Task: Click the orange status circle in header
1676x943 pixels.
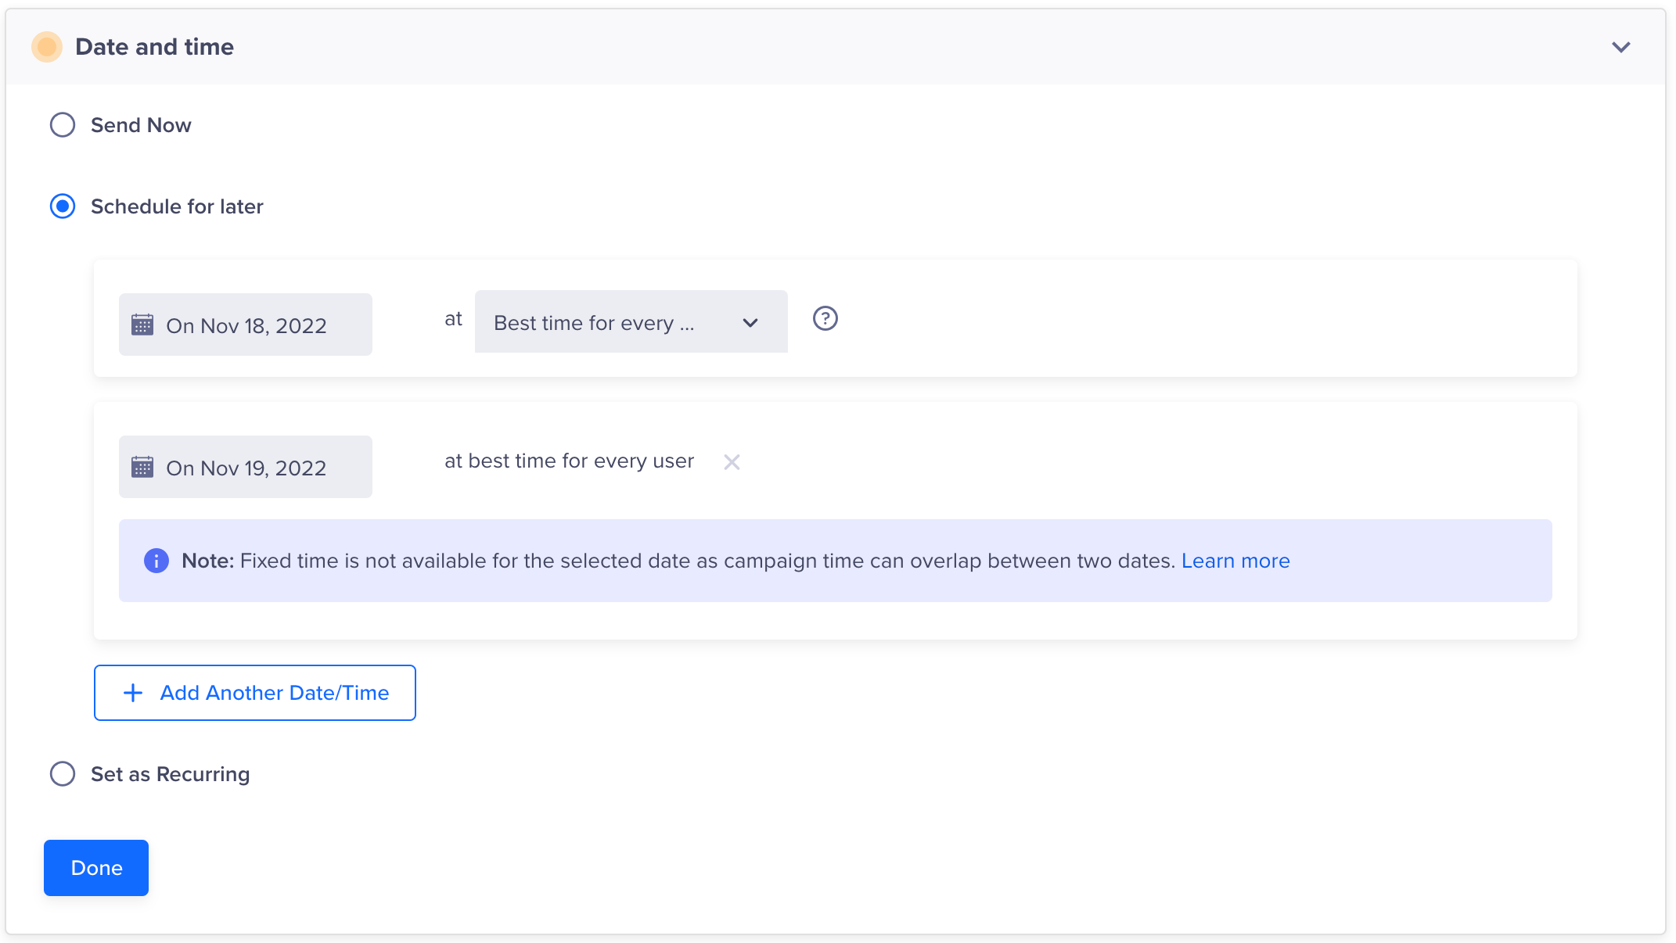Action: click(x=47, y=47)
